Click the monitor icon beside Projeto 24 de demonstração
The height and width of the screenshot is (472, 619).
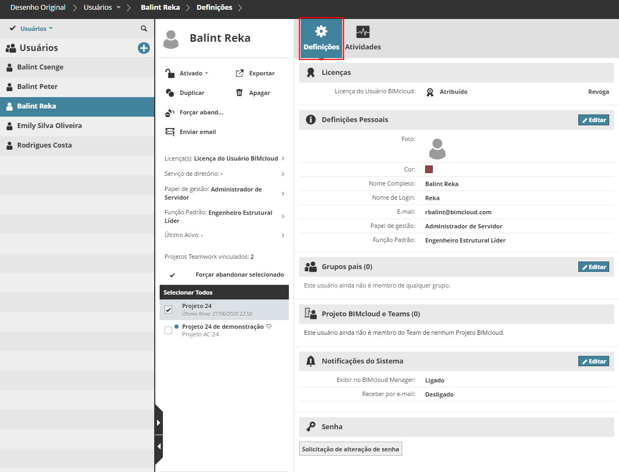click(269, 327)
